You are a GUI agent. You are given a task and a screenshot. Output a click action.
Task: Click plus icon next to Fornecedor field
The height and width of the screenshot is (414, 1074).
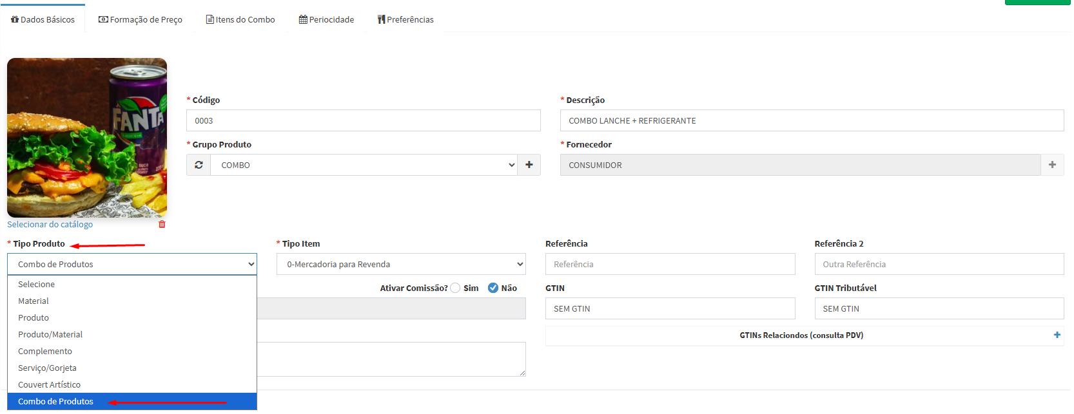click(x=1052, y=165)
